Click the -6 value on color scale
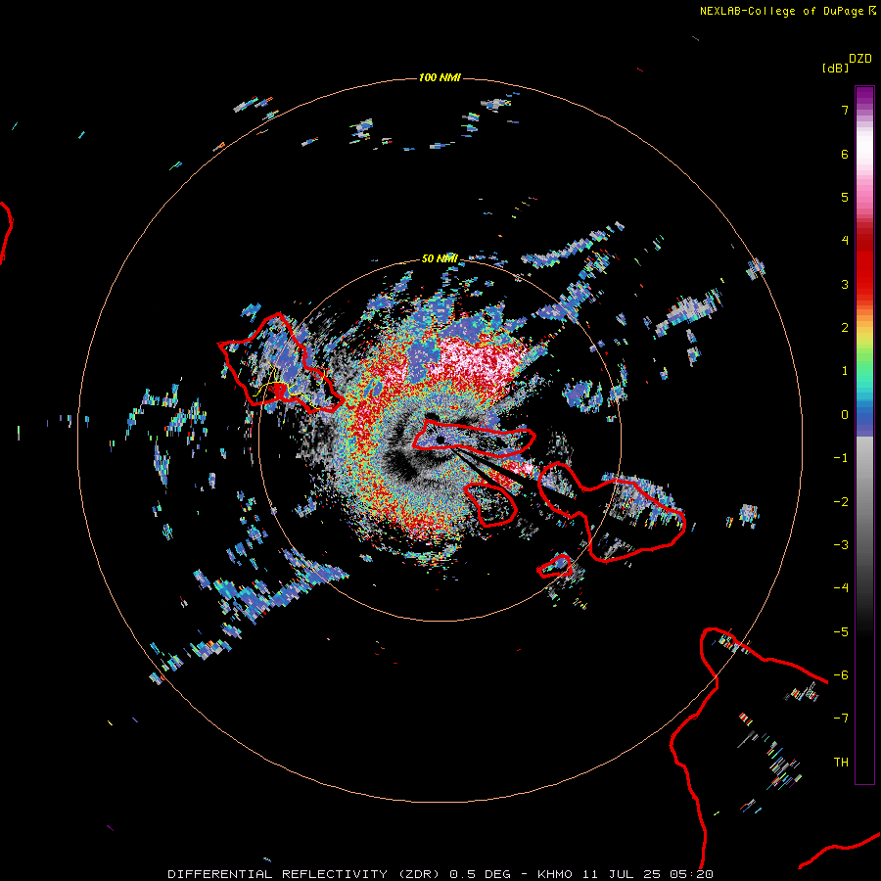The width and height of the screenshot is (881, 881). pos(841,675)
